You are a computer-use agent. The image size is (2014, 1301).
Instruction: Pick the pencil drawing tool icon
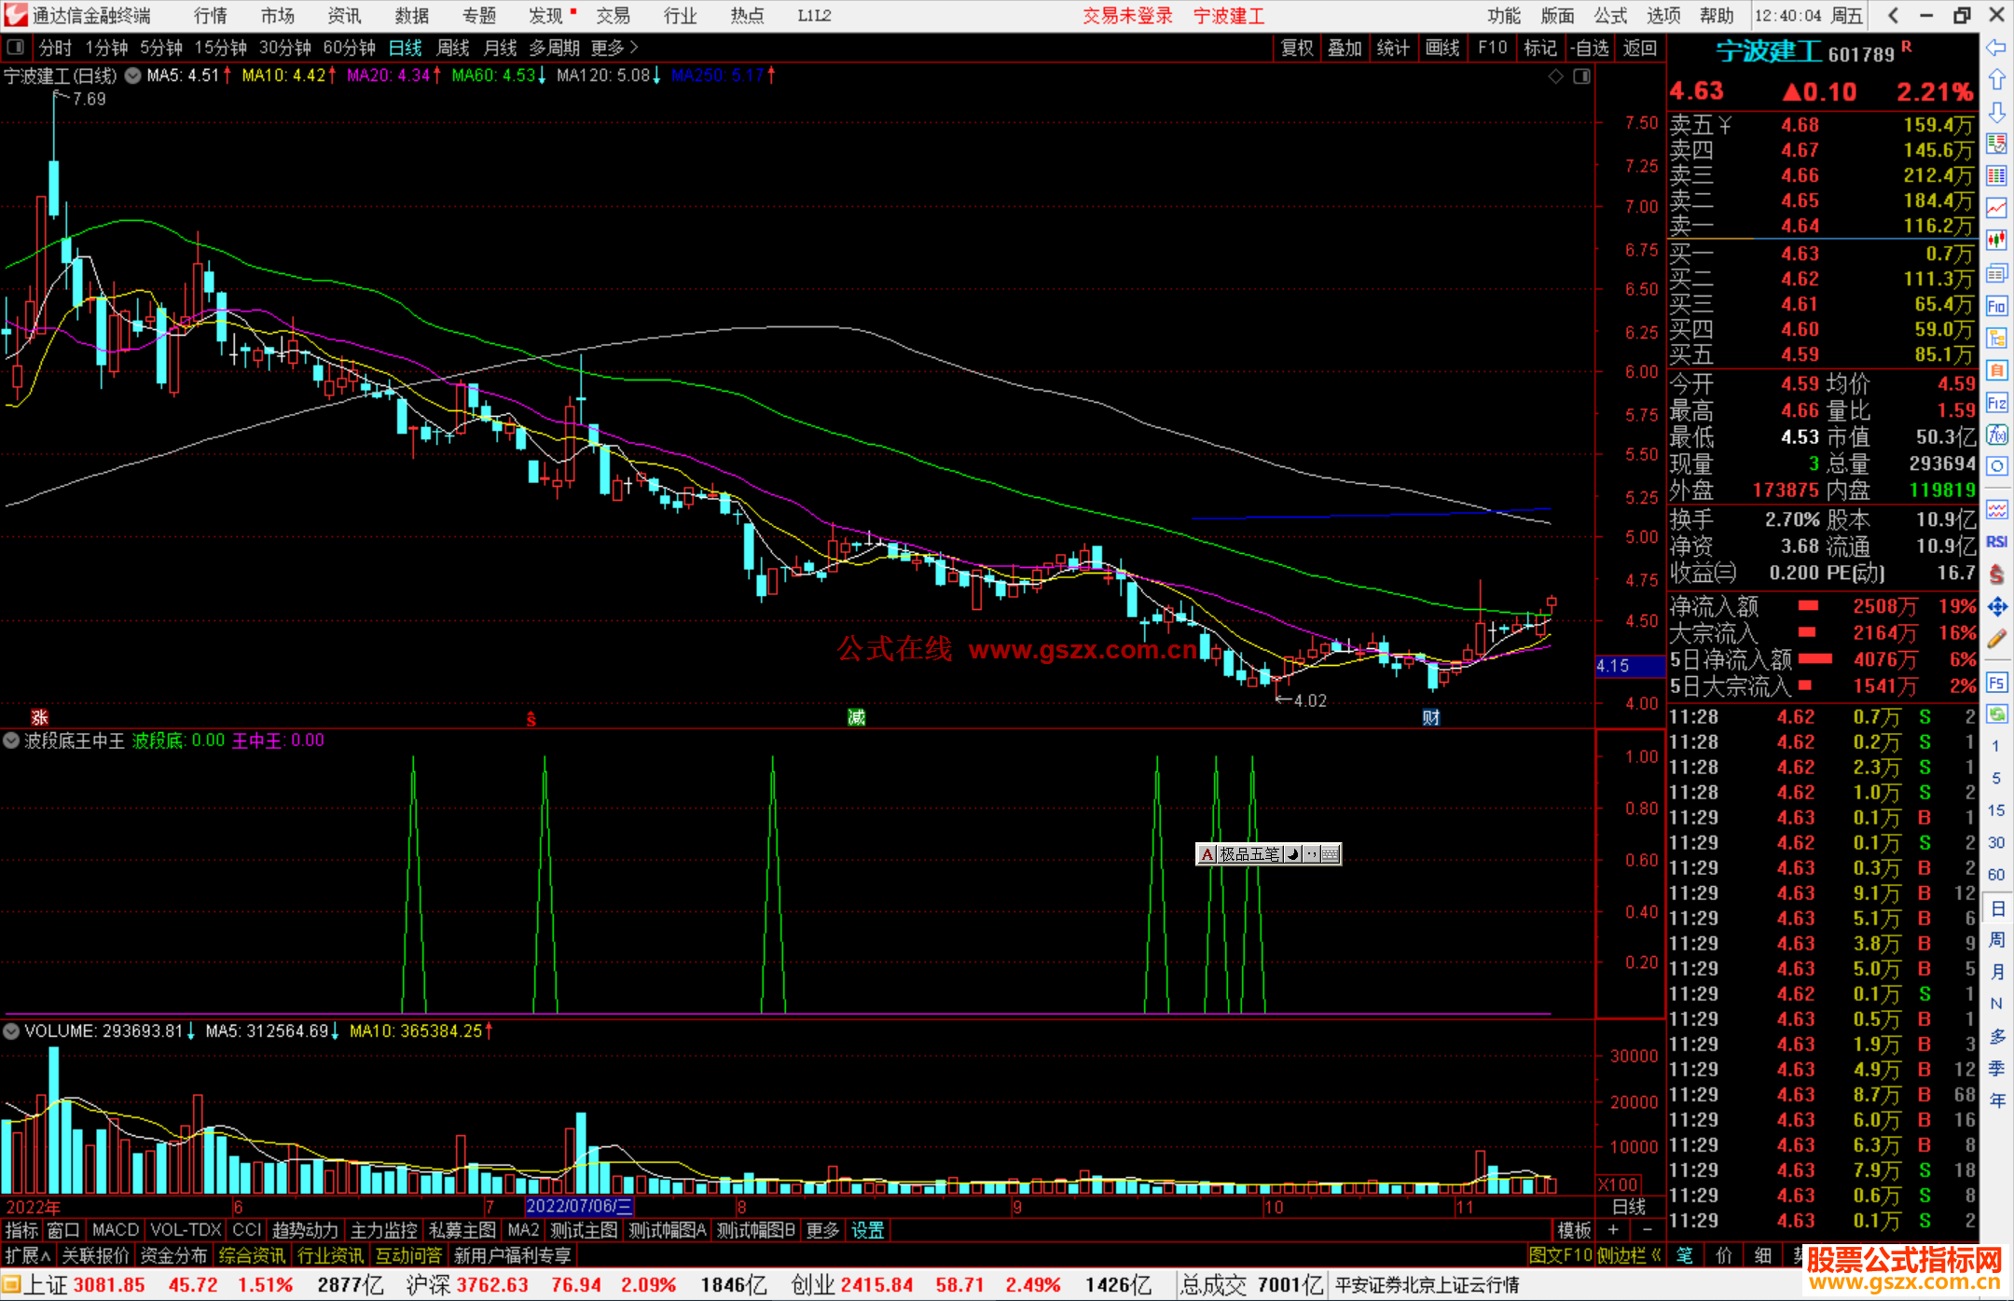tap(1996, 639)
